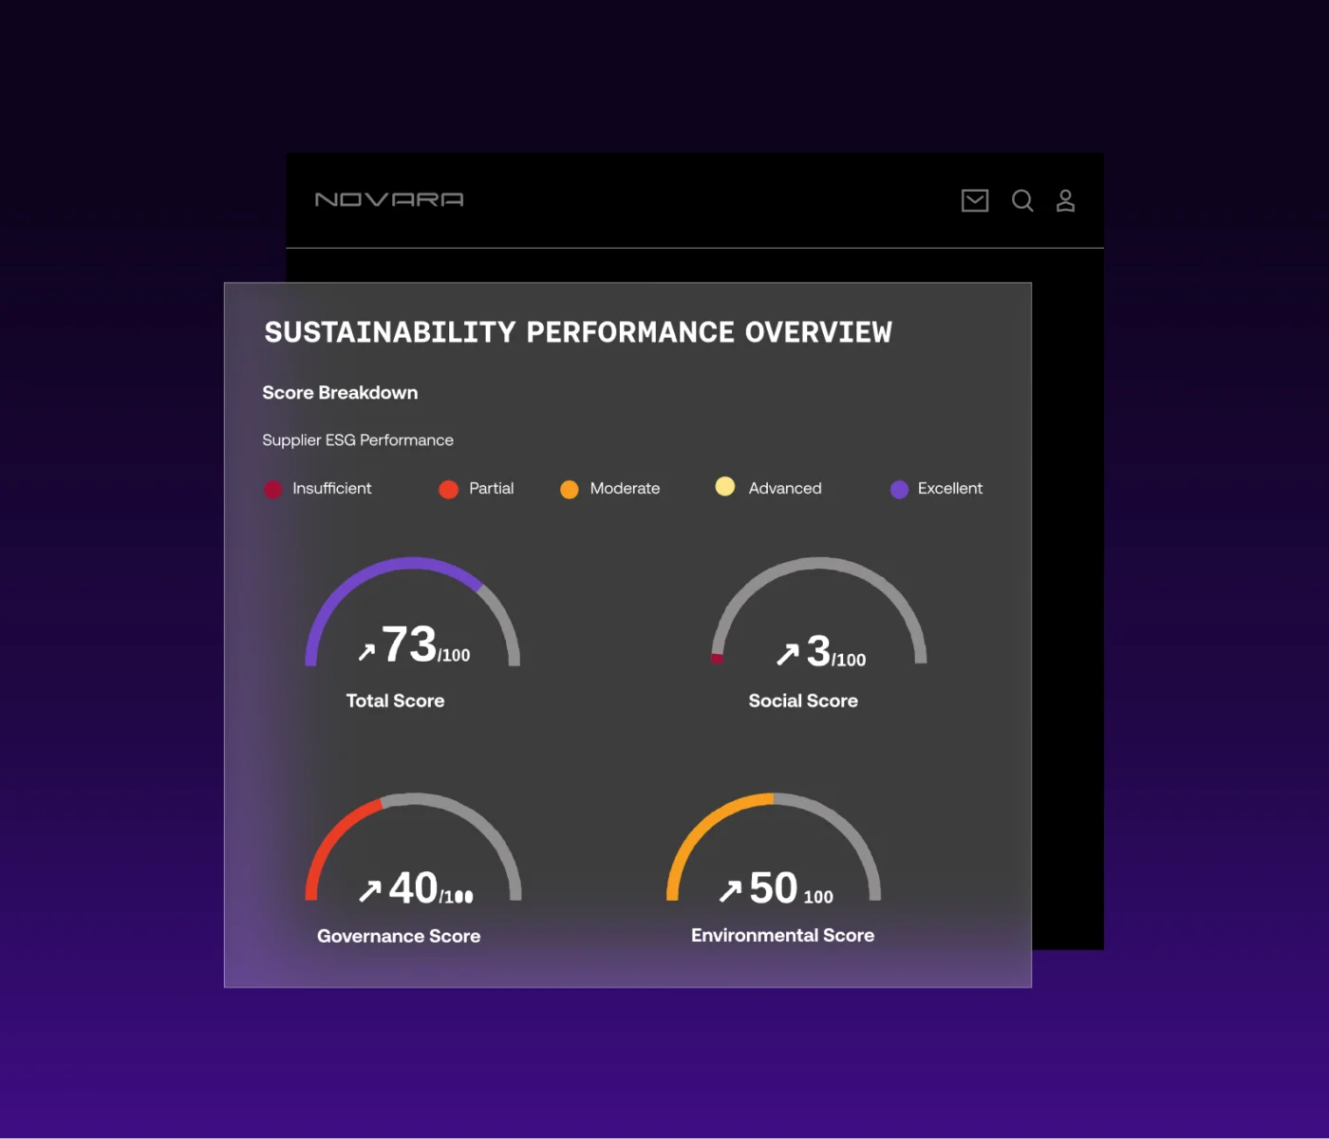Click the upward arrow beside 73
1329x1139 pixels.
point(366,652)
